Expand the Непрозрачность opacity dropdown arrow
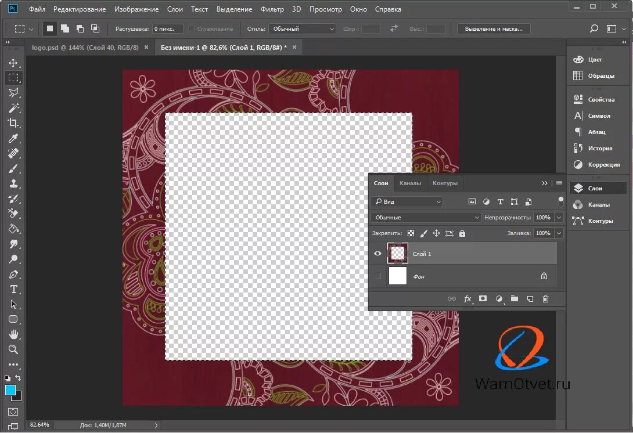633x433 pixels. [x=559, y=217]
